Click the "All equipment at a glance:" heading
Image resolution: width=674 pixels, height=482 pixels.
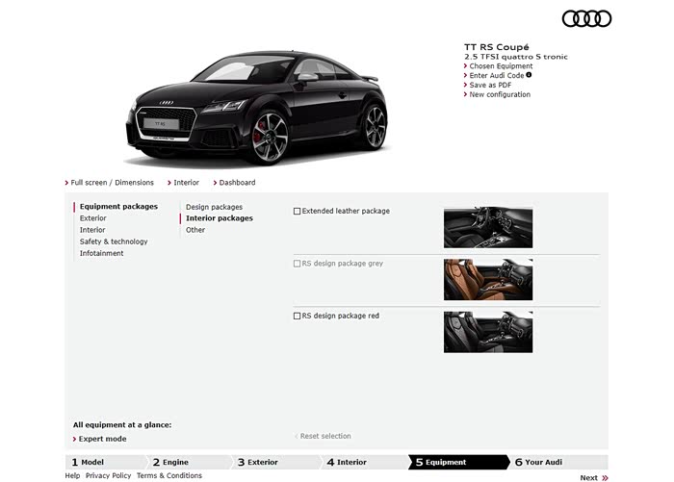point(122,425)
